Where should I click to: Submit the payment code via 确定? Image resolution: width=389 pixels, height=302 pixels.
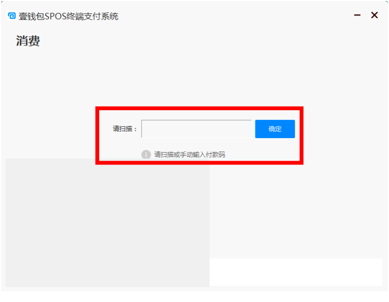pyautogui.click(x=275, y=129)
